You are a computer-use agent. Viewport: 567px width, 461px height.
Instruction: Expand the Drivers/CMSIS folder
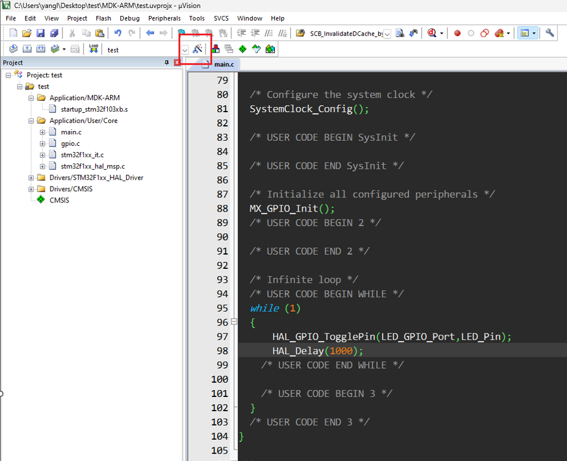(31, 189)
